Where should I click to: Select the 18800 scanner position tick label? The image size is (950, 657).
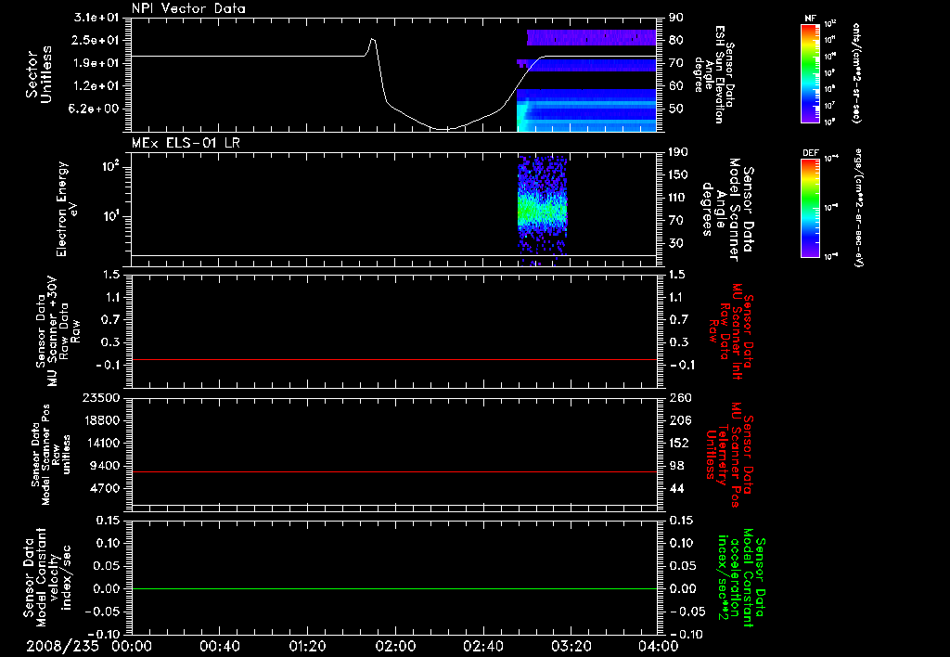tap(101, 420)
